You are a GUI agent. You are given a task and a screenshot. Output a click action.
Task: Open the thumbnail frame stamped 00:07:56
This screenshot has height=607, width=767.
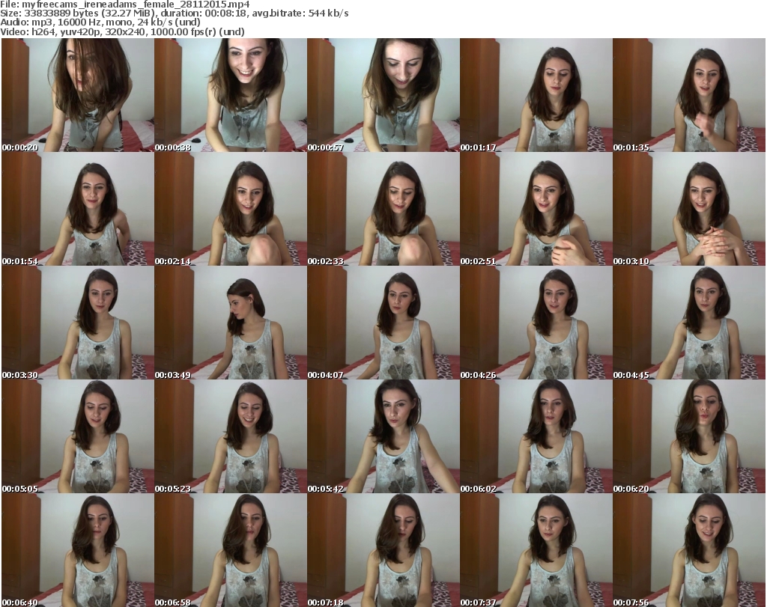pos(689,550)
